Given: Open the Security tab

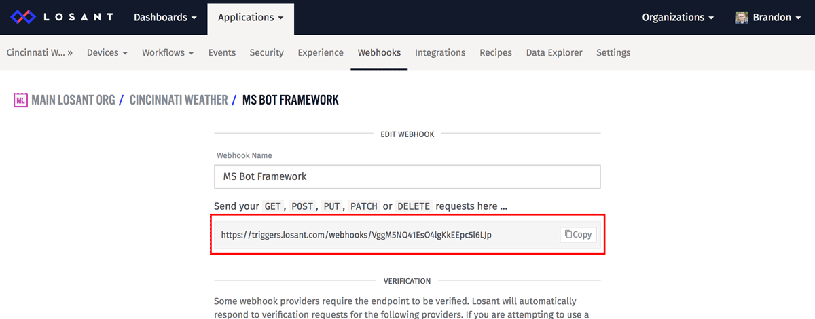Looking at the screenshot, I should click(266, 52).
